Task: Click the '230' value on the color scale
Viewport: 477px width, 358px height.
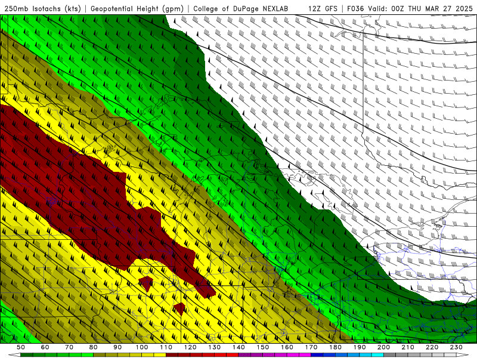Action: click(456, 347)
